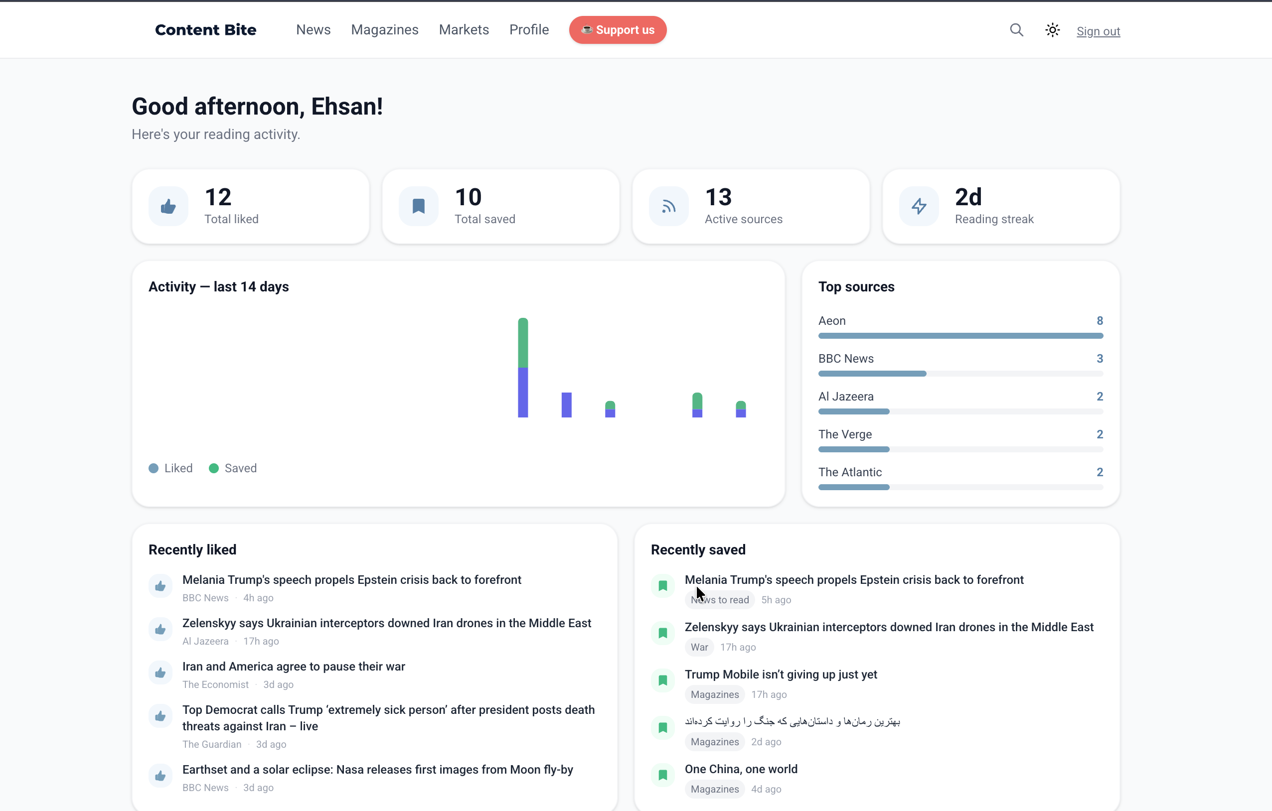Click the bookmark icon beside One China, one world

click(x=662, y=775)
